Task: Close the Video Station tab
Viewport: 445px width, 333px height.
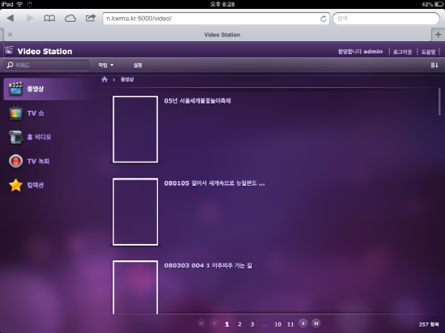Action: tap(11, 35)
